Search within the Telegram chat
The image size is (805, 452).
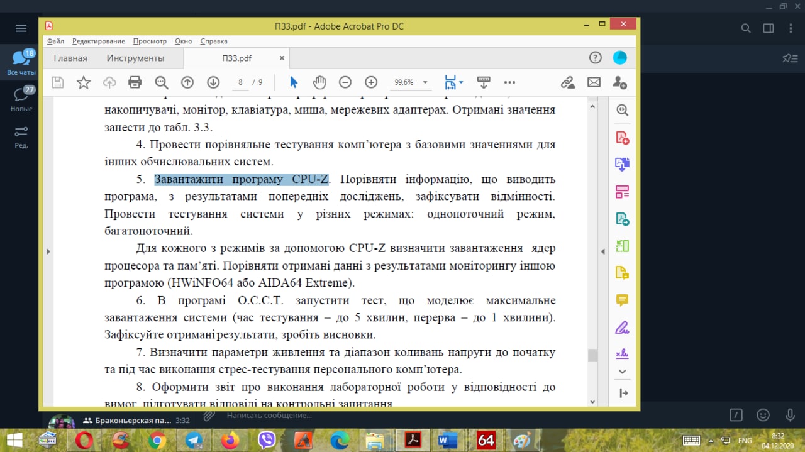(746, 28)
